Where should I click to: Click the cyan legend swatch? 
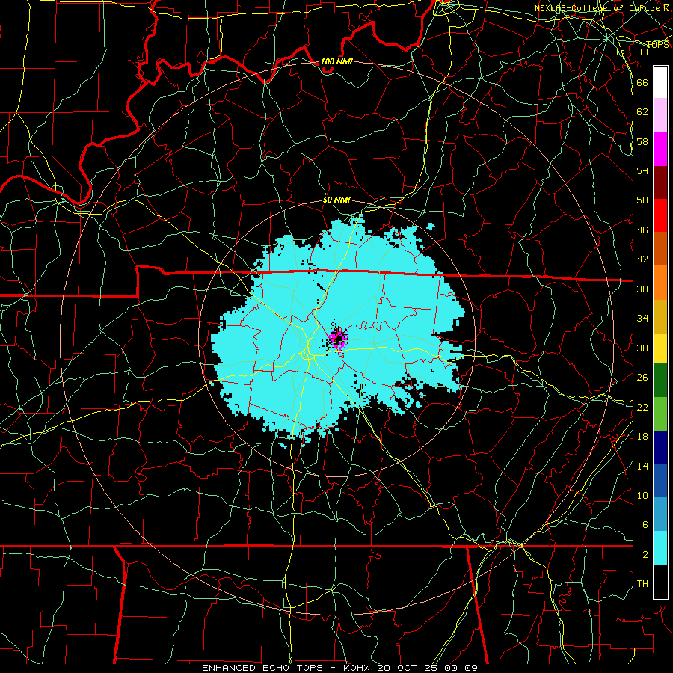click(x=660, y=548)
